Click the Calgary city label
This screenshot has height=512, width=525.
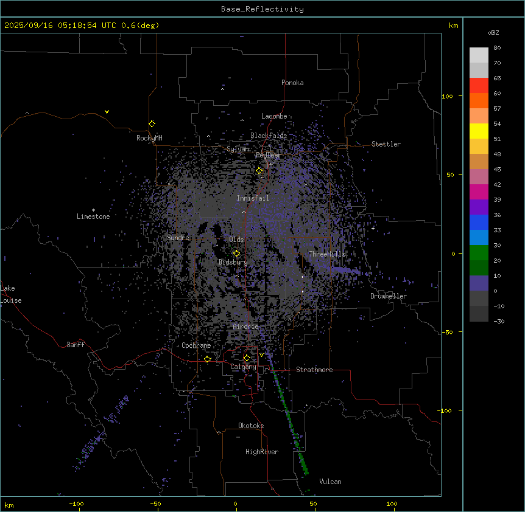(243, 367)
